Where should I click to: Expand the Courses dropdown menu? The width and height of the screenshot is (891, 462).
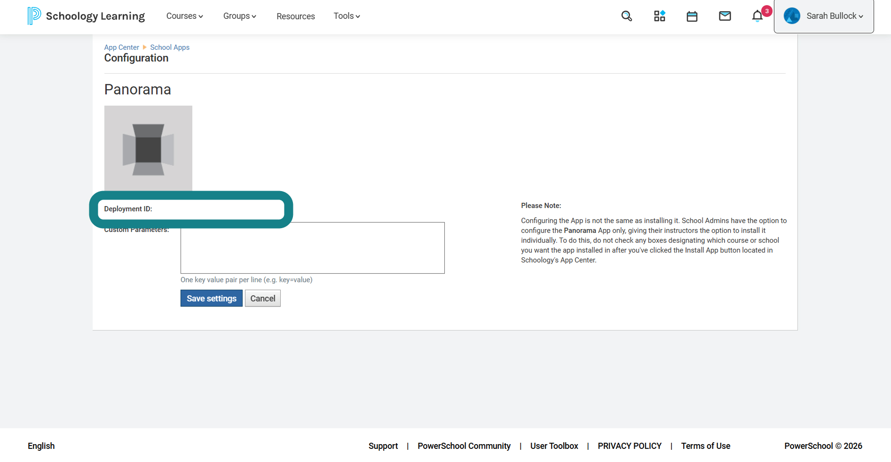click(x=184, y=16)
